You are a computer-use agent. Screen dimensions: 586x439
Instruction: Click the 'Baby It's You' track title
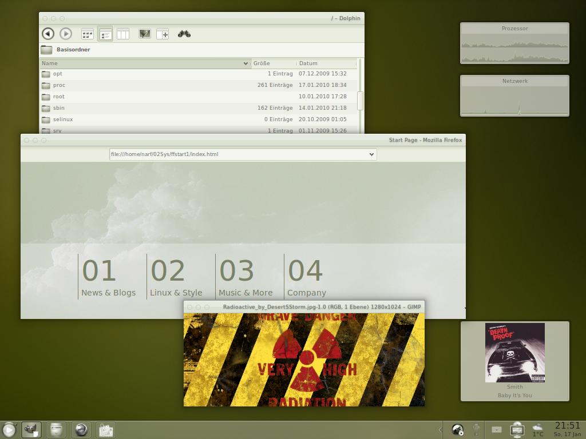(x=514, y=396)
